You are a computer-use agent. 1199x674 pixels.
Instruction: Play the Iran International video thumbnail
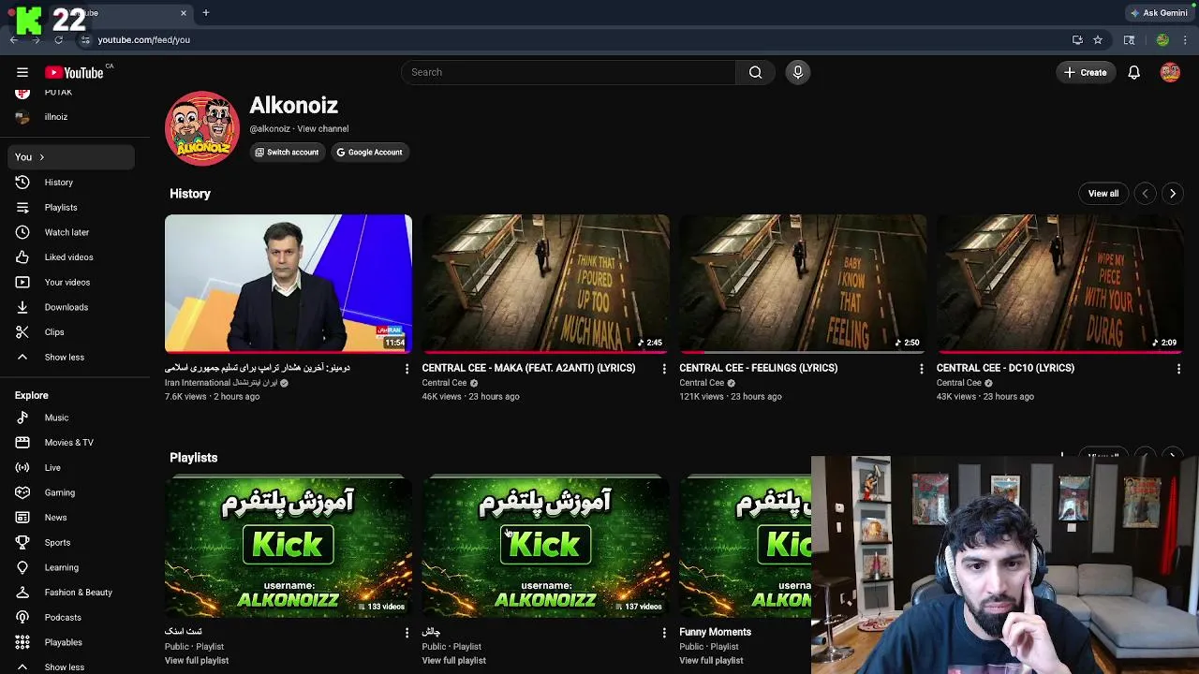click(289, 284)
